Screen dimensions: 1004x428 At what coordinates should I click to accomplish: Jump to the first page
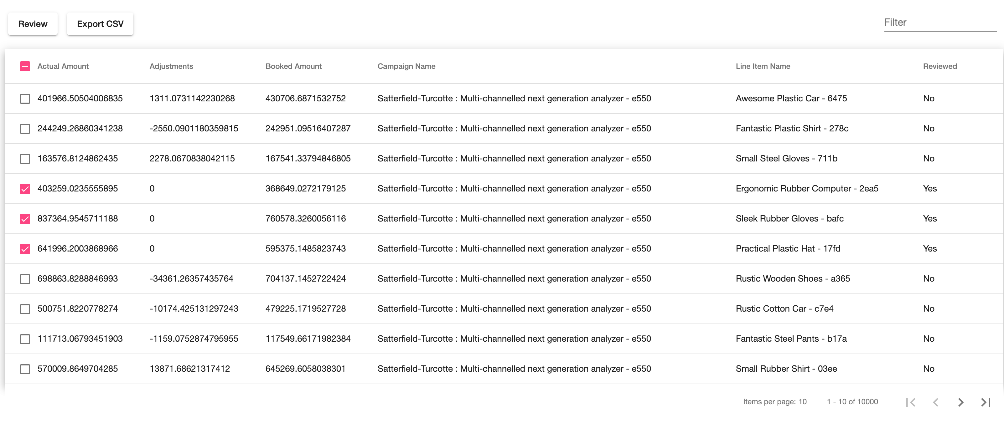pos(910,402)
